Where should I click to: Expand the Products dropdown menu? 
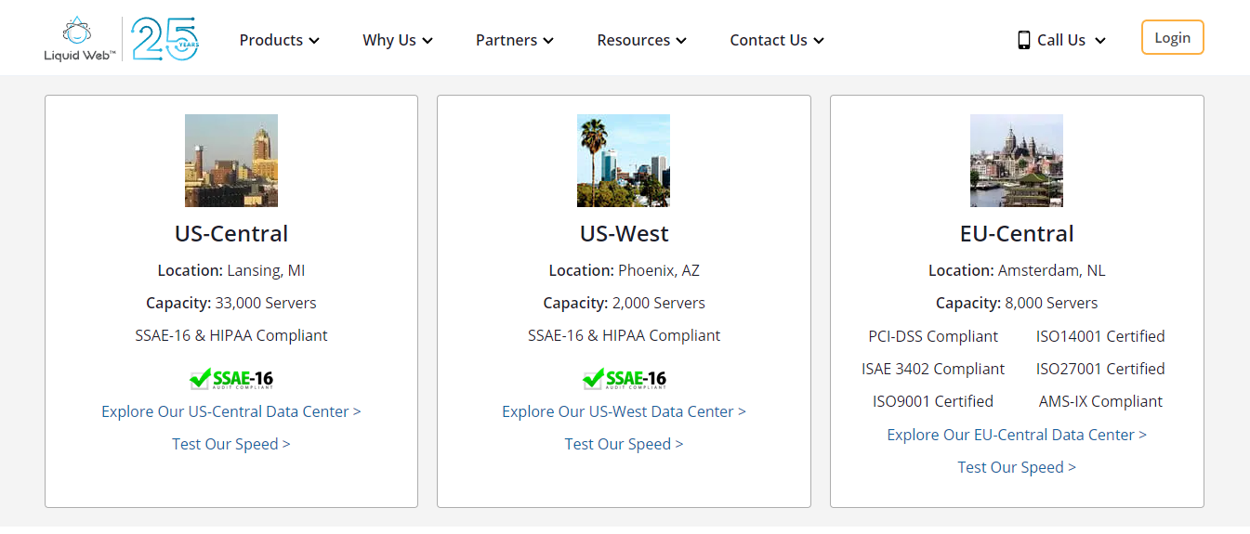(279, 40)
